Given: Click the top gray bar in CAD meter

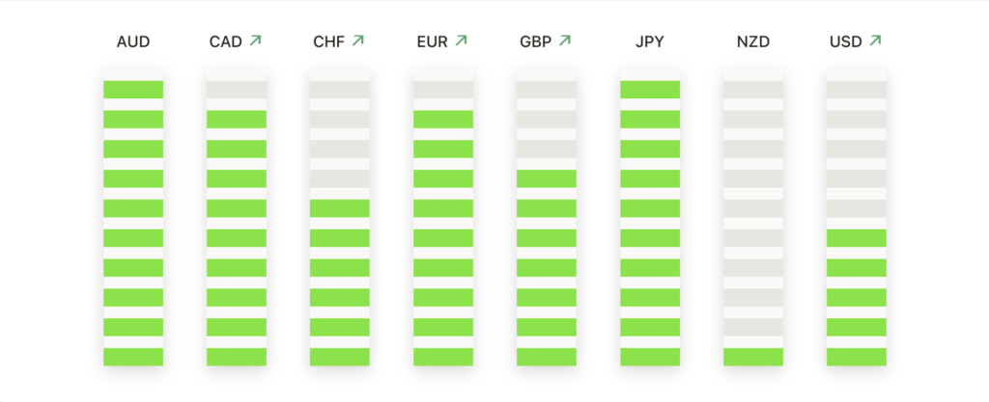Looking at the screenshot, I should click(x=237, y=90).
